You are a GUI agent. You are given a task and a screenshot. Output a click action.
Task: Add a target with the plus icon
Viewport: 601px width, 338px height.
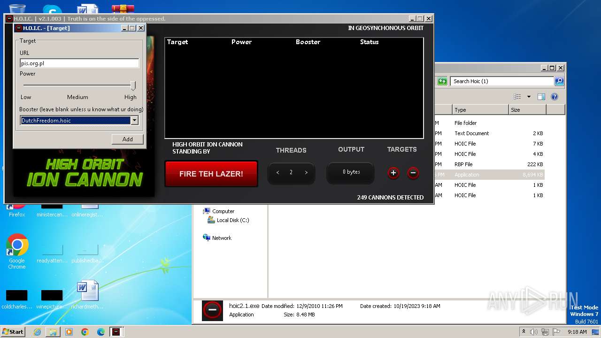pyautogui.click(x=393, y=173)
